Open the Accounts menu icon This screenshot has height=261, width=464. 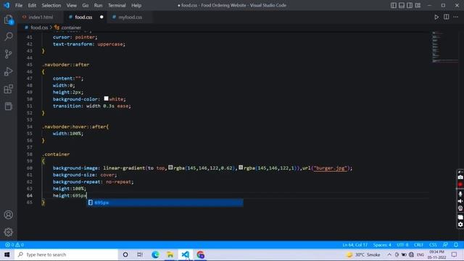click(9, 215)
